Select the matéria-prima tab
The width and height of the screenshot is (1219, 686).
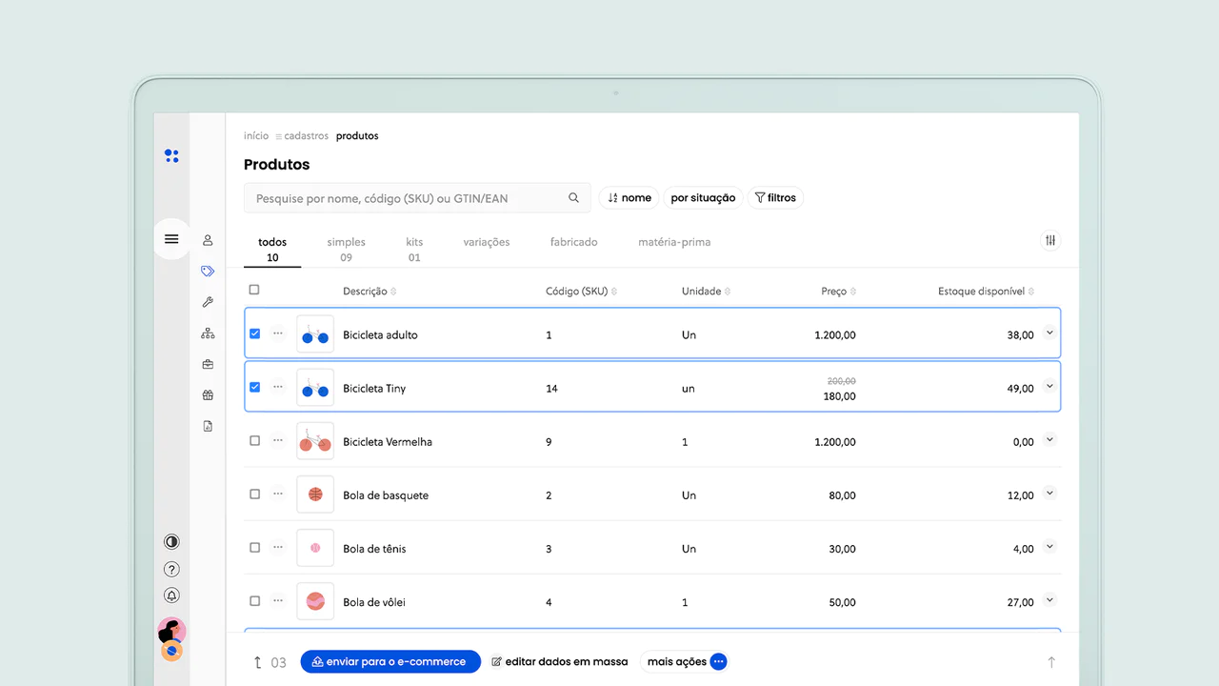point(674,242)
